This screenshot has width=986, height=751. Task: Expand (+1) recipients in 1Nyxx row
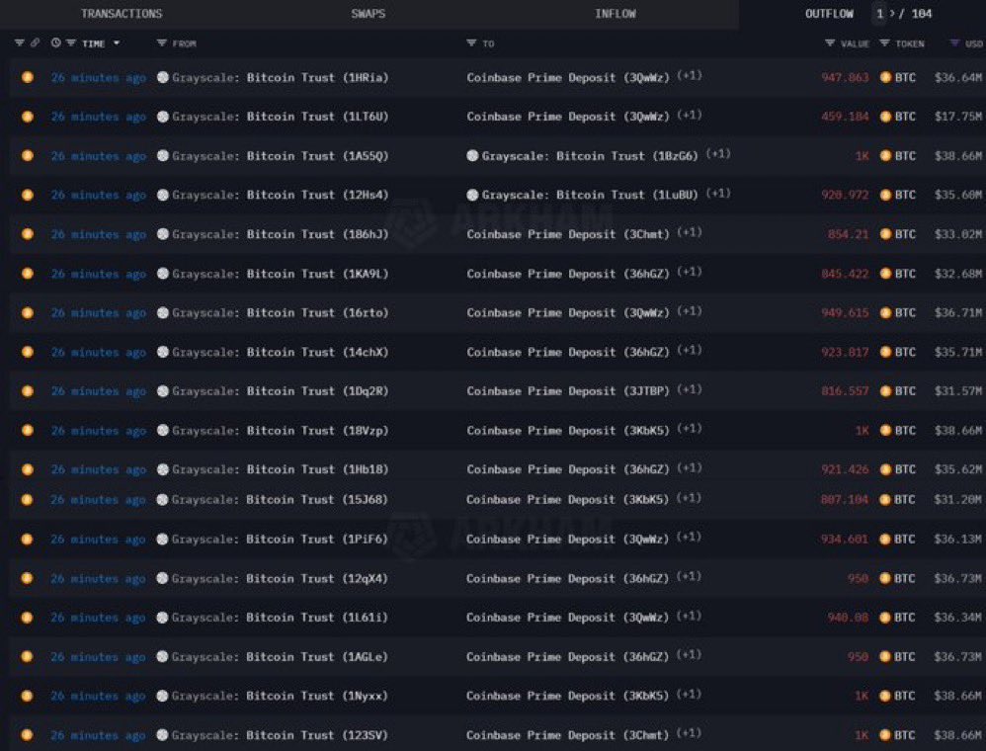coord(690,694)
